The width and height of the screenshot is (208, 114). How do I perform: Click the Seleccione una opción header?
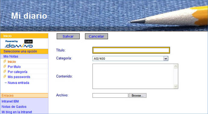tap(24, 51)
